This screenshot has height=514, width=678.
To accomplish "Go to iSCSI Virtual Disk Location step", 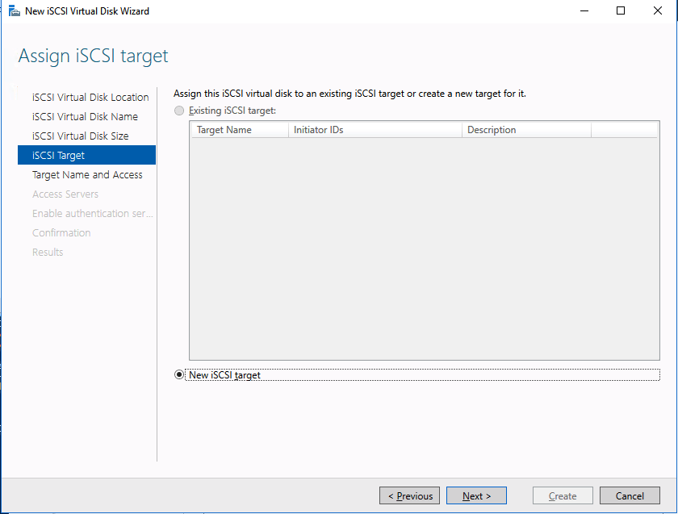I will click(x=90, y=98).
